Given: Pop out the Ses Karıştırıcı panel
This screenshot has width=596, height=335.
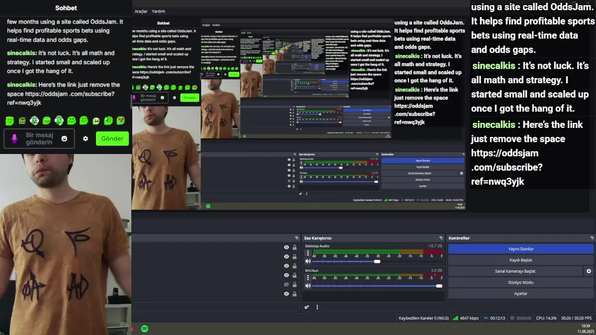Looking at the screenshot, I should tap(441, 238).
